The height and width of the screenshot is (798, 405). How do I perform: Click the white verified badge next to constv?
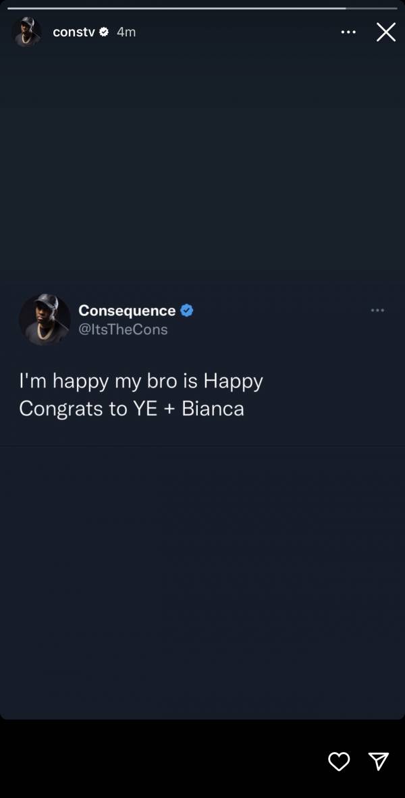coord(104,32)
